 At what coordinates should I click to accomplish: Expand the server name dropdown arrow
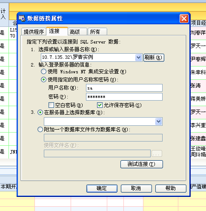tap(138, 58)
